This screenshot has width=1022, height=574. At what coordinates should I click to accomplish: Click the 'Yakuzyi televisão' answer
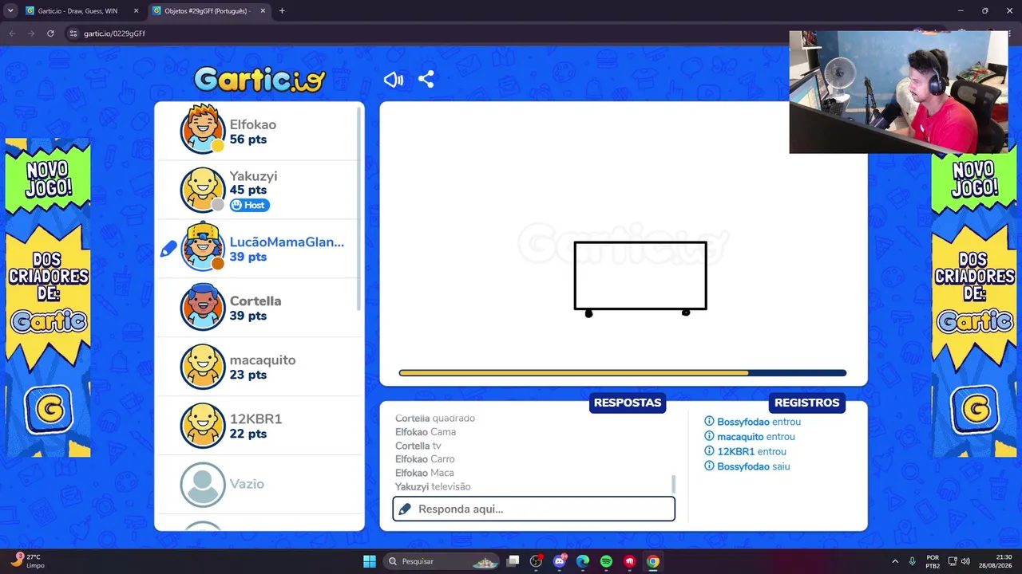click(433, 486)
